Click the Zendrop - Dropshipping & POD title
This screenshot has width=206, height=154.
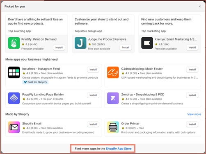pos(143,95)
